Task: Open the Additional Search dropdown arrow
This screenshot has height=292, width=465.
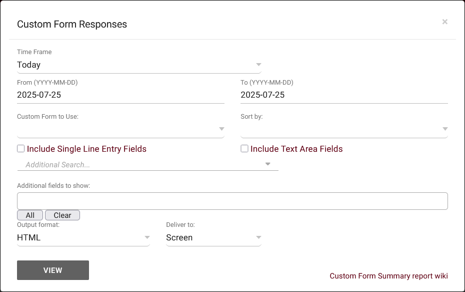Action: point(267,164)
